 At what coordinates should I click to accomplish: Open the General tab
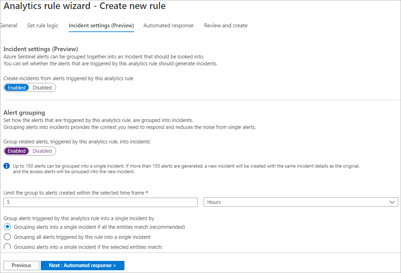point(9,26)
